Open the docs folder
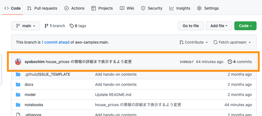The height and width of the screenshot is (116, 262). click(x=29, y=85)
